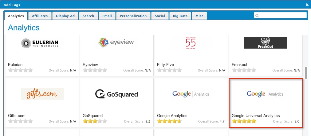Switch to the Analytics tab
The image size is (311, 136).
click(x=16, y=16)
